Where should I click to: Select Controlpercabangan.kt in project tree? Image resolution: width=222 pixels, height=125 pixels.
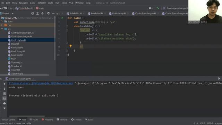(x=22, y=33)
